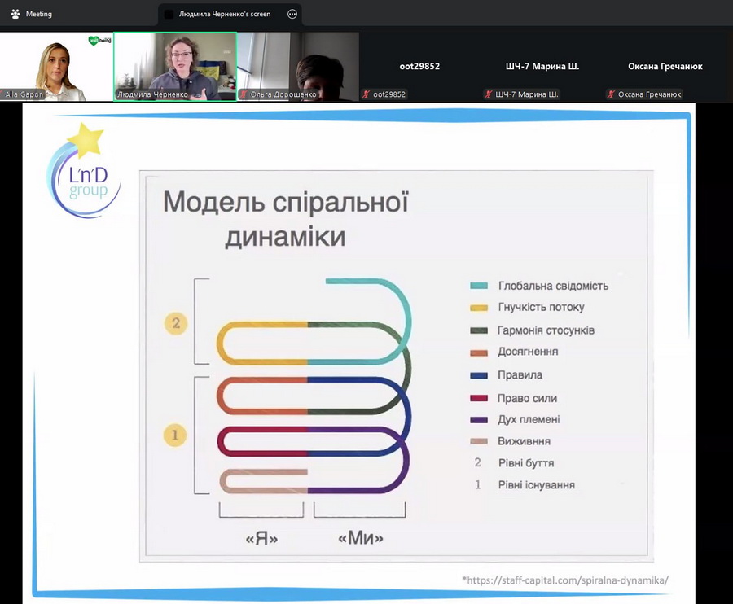This screenshot has width=733, height=604.
Task: Click the yellow Гнучкість потоку legend swatch
Action: coord(479,308)
